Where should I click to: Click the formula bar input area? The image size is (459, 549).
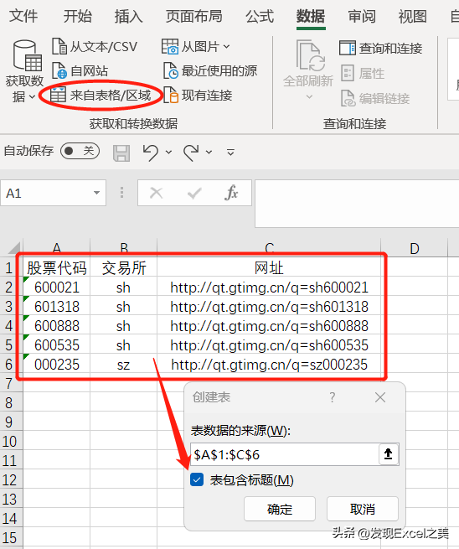tap(357, 204)
